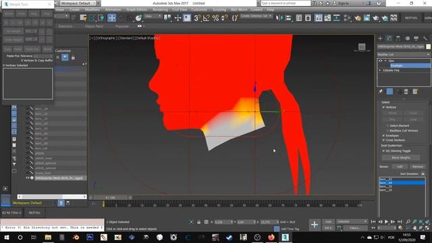The width and height of the screenshot is (432, 243).
Task: Switch to Hierarchy command panel tab
Action: pos(398,38)
